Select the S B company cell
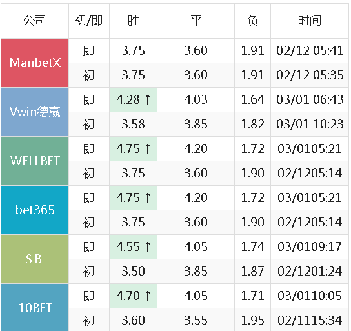351x331 pixels. click(35, 259)
